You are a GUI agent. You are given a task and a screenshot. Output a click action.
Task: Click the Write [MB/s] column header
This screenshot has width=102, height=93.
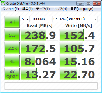tap(79, 25)
